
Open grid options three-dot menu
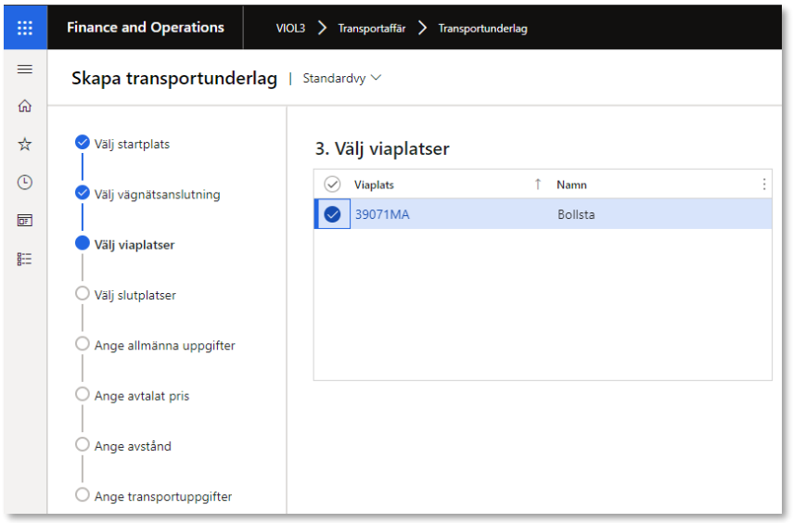(x=764, y=185)
